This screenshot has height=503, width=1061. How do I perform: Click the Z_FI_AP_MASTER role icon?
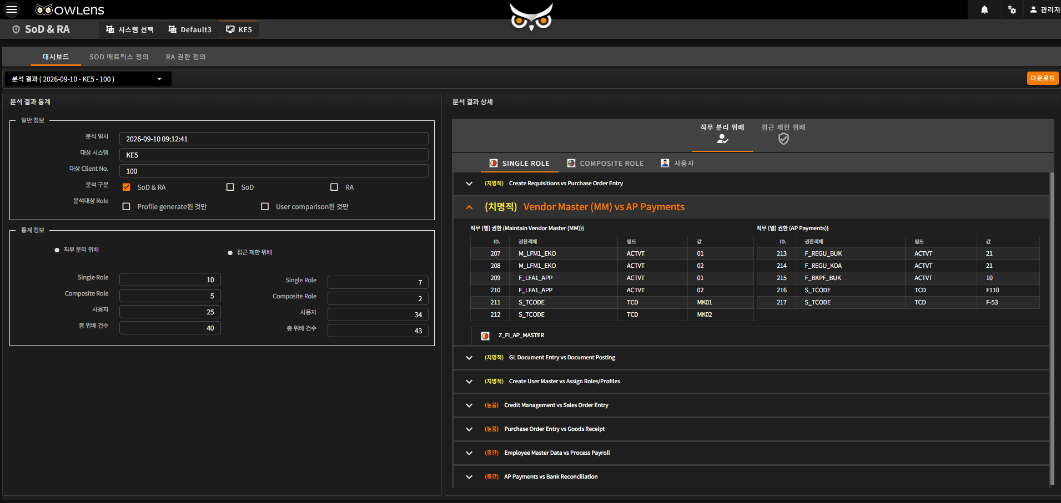pos(485,336)
